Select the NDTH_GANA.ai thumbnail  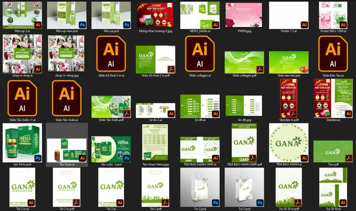point(200,15)
